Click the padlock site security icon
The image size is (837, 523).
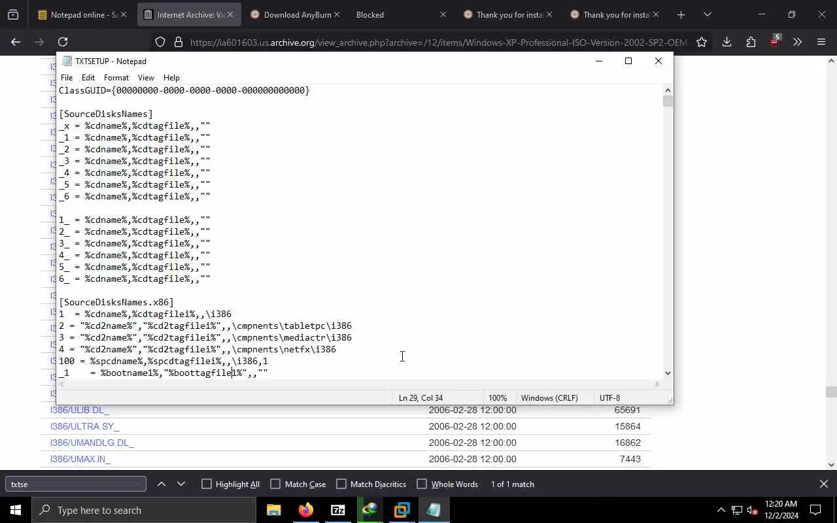178,42
